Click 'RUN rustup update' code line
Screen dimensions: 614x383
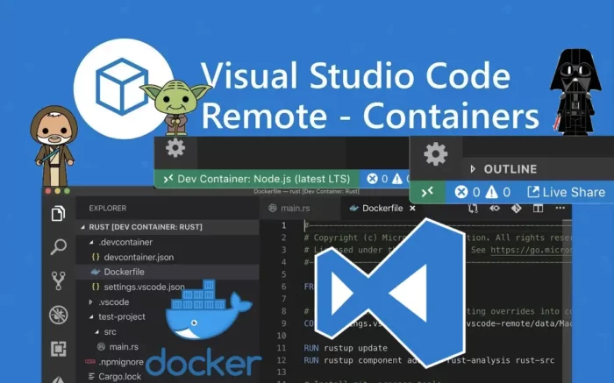coord(346,348)
